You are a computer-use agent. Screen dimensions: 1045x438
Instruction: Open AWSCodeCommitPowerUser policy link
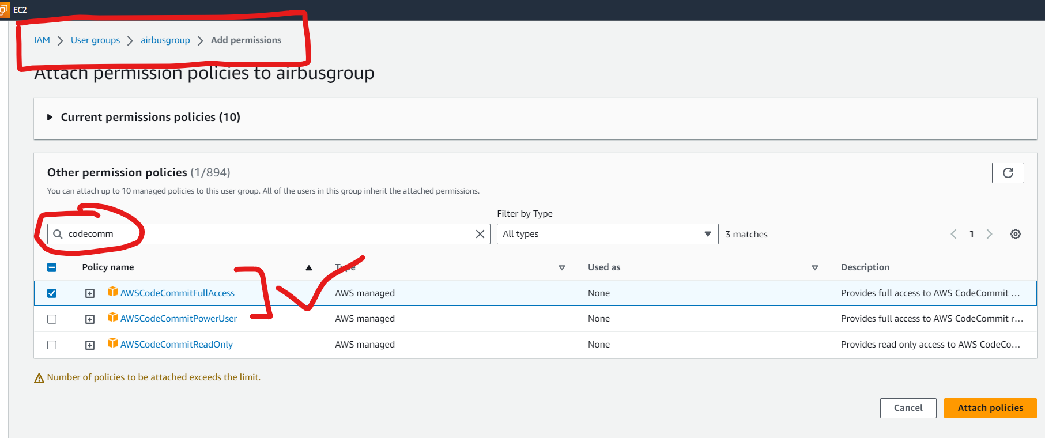179,319
